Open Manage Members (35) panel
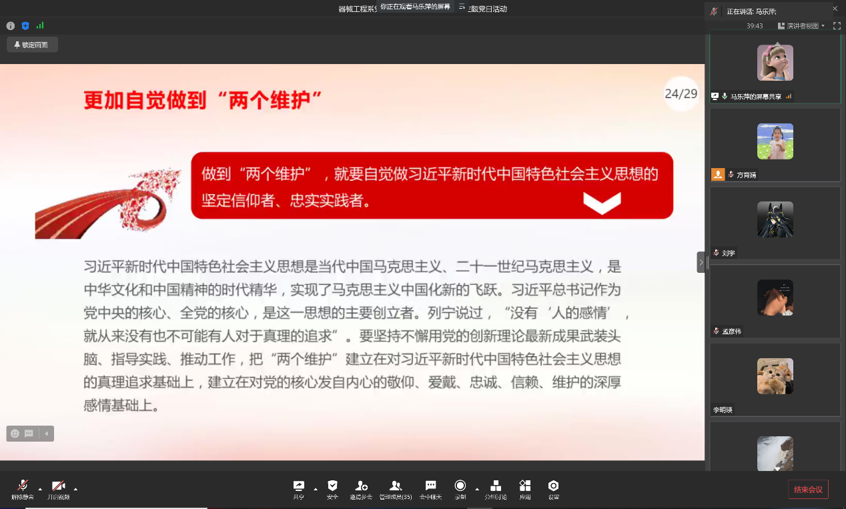This screenshot has width=846, height=509. click(395, 489)
